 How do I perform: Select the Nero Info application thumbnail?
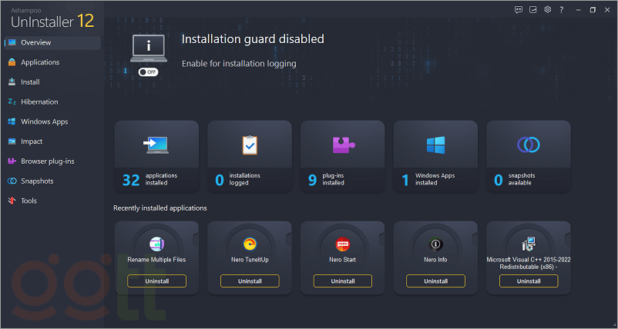pos(435,244)
